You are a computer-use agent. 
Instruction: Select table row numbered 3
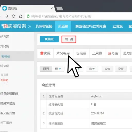click(86, 123)
